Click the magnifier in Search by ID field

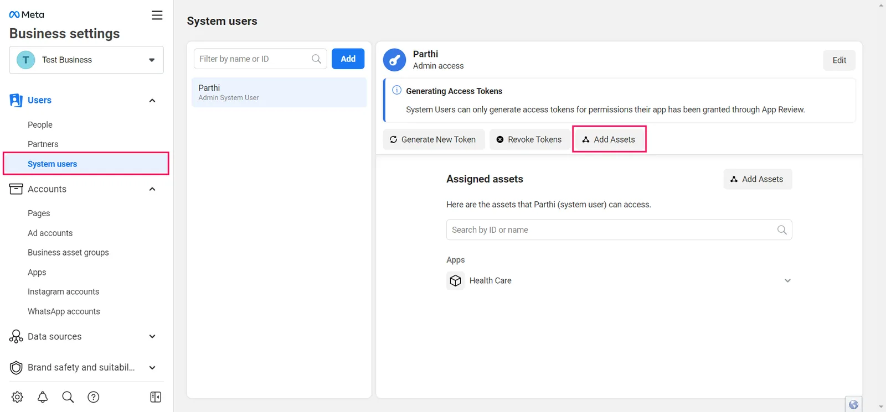[782, 230]
